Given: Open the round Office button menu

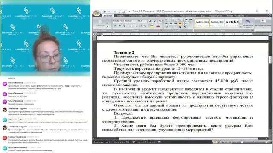Looking at the screenshot, I should coord(96,13).
